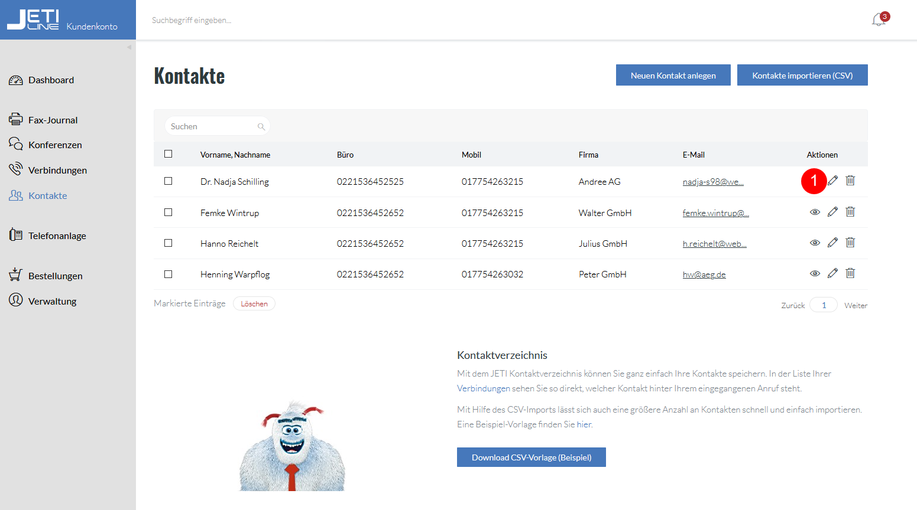The height and width of the screenshot is (510, 917).
Task: Open the notifications bell icon
Action: 878,20
